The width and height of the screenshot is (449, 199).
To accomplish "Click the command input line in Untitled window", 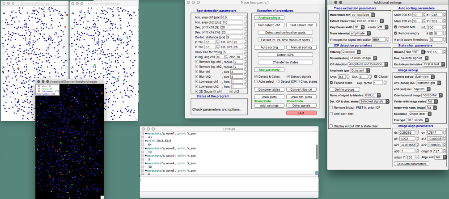I will (229, 180).
